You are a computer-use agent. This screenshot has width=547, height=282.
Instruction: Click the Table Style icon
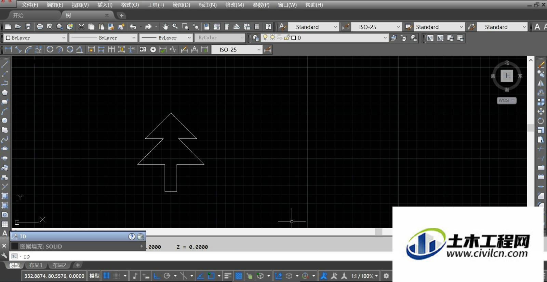tap(408, 27)
